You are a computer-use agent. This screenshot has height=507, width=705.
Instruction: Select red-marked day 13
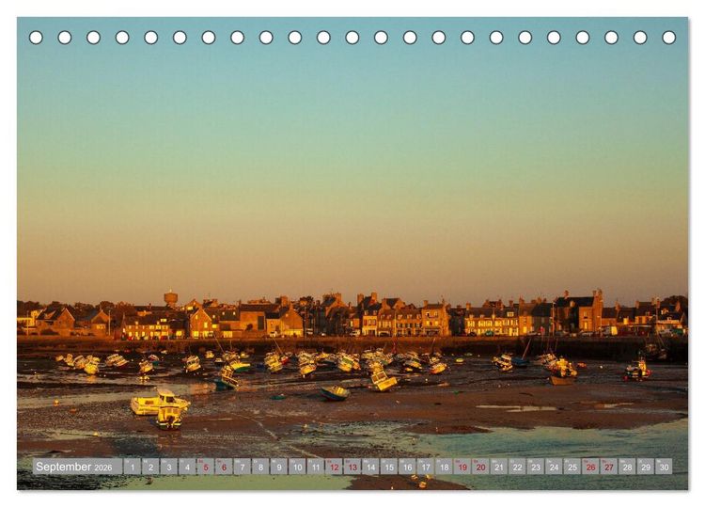[352, 467]
